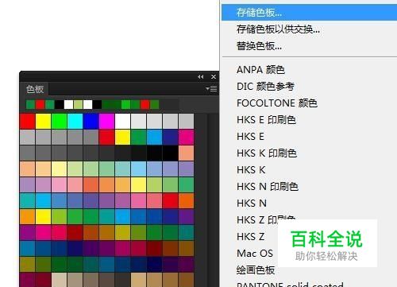Viewport: 397px width, 287px height.
Task: Pick white swatch in top grid row
Action: [x=122, y=122]
